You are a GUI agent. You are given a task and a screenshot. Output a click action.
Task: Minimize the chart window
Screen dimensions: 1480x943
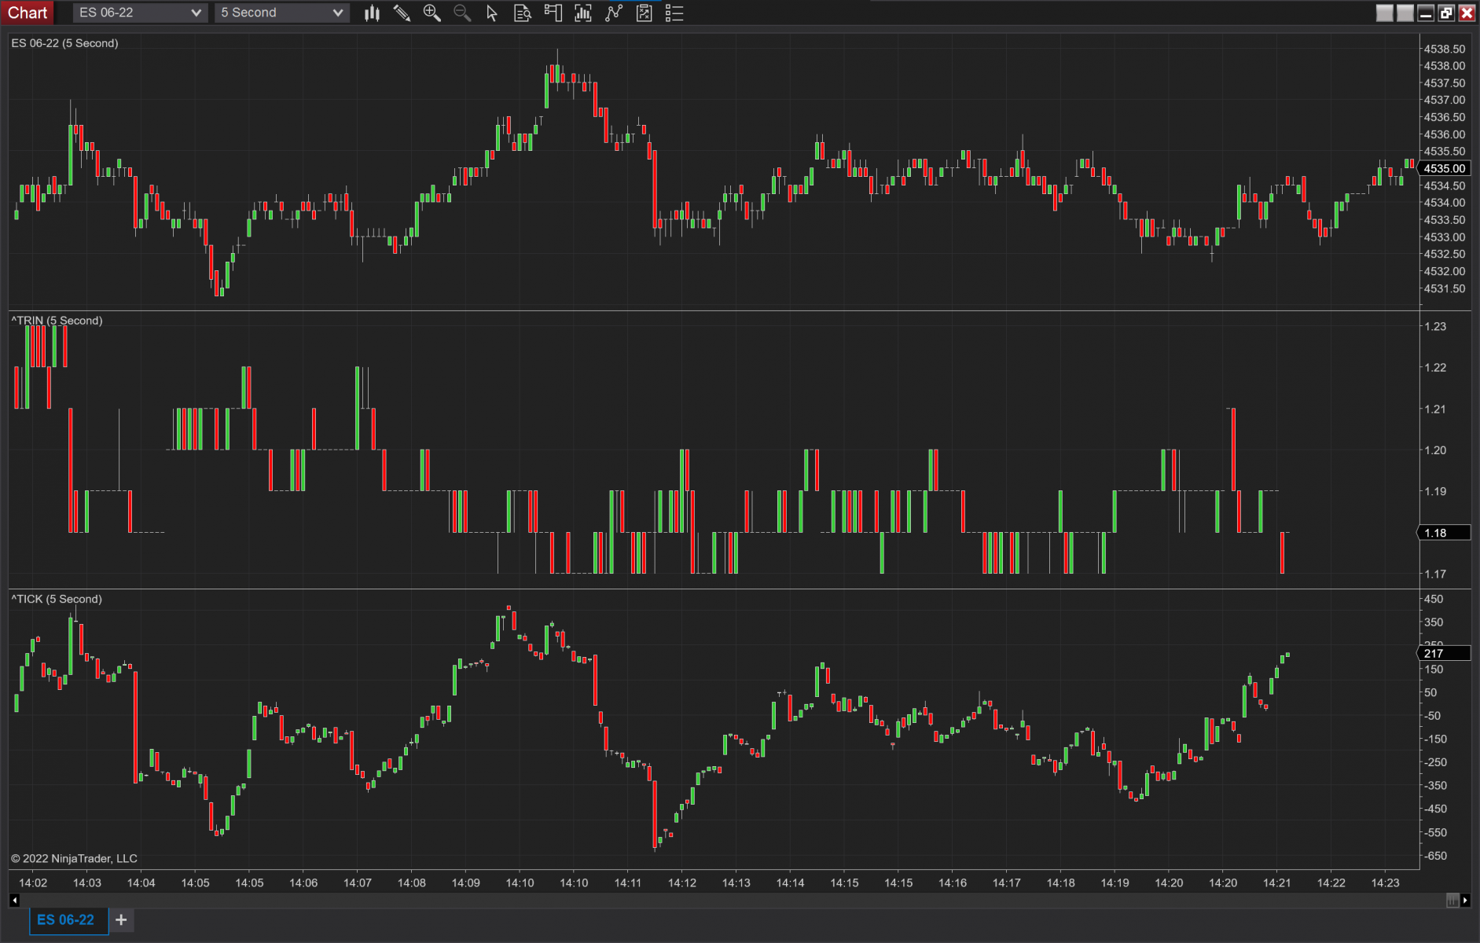pyautogui.click(x=1426, y=13)
